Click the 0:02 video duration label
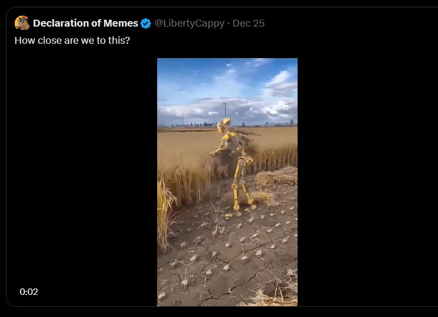This screenshot has width=438, height=317. coord(29,291)
